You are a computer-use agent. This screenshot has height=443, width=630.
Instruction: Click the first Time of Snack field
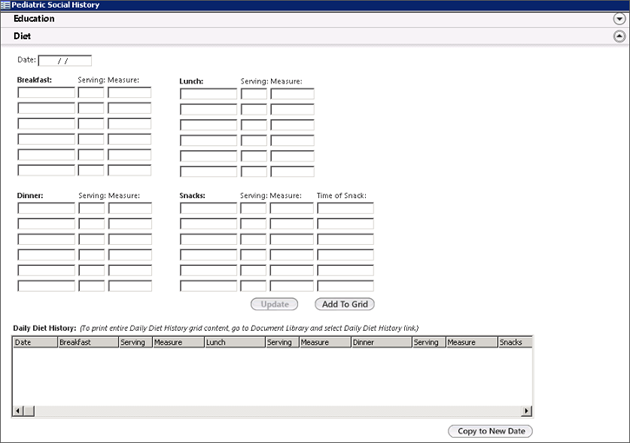click(345, 208)
